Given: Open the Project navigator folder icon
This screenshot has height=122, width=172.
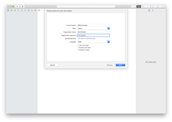Looking at the screenshot, I should (x=8, y=10).
